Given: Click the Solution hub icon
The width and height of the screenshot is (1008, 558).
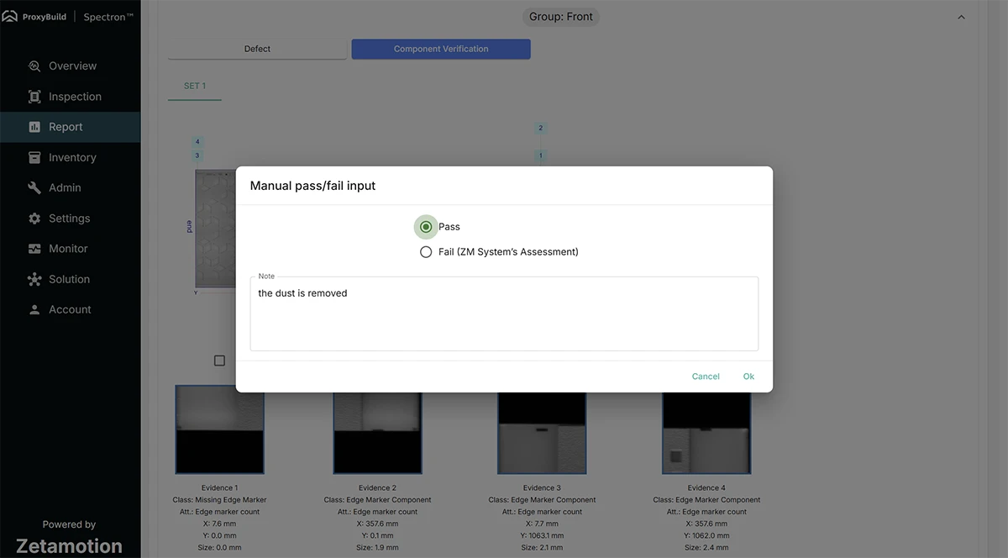Looking at the screenshot, I should (34, 279).
